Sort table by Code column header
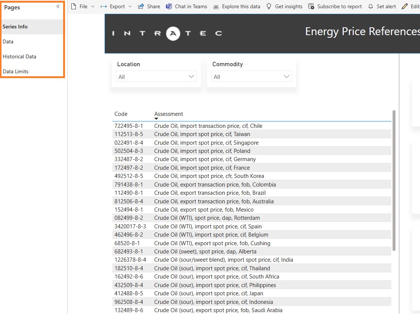This screenshot has height=314, width=420. click(x=121, y=114)
